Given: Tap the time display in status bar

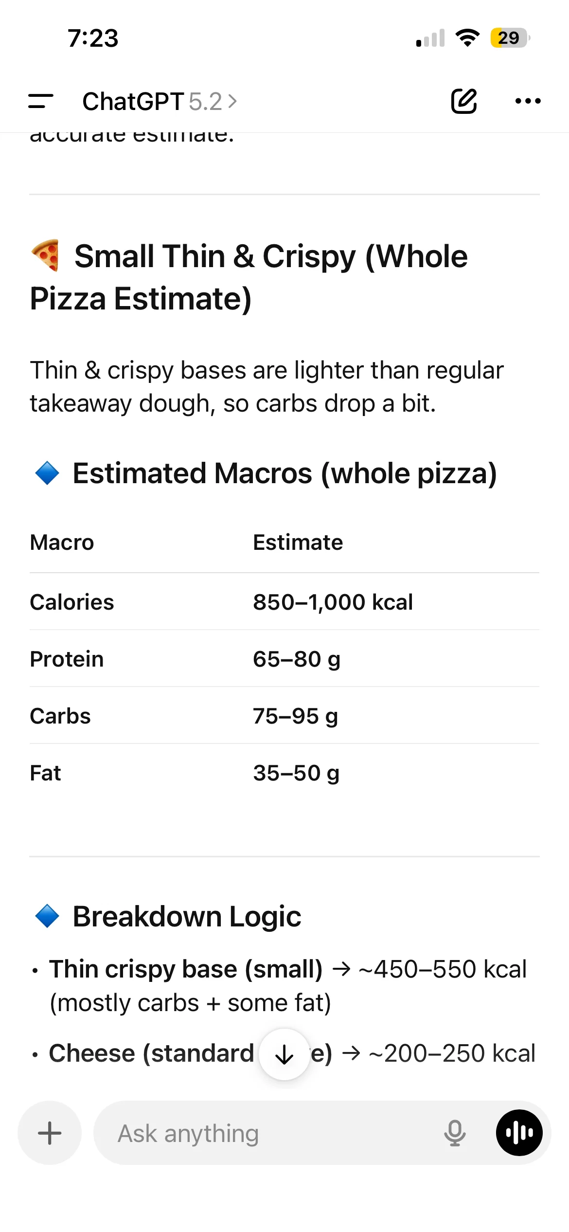Looking at the screenshot, I should [x=93, y=38].
